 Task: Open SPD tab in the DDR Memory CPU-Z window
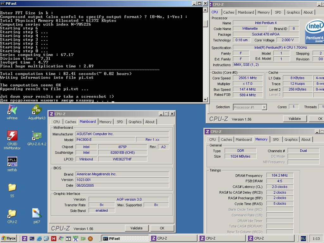pyautogui.click(x=276, y=140)
